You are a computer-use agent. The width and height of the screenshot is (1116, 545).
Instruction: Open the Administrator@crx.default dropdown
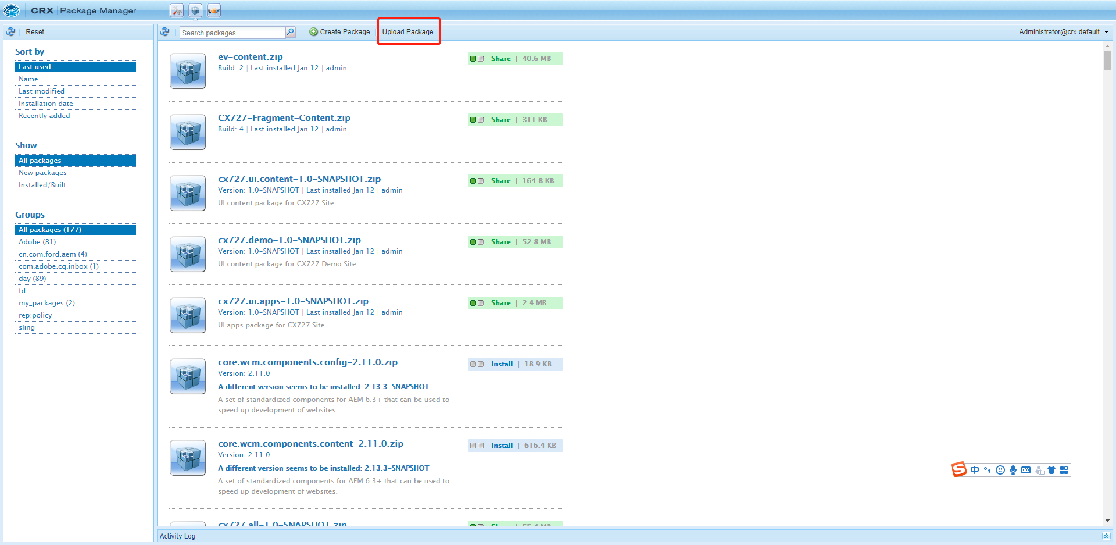(1064, 32)
